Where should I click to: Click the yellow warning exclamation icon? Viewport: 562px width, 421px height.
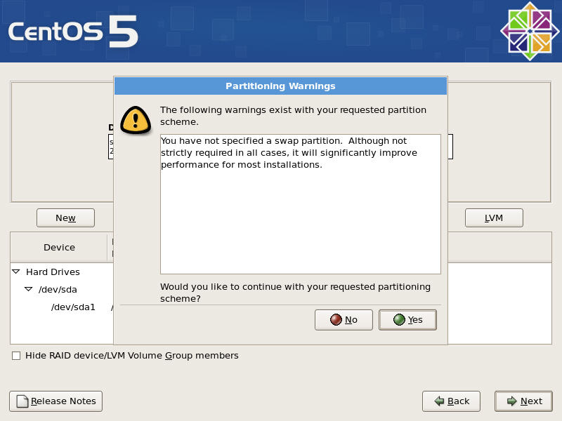[136, 120]
